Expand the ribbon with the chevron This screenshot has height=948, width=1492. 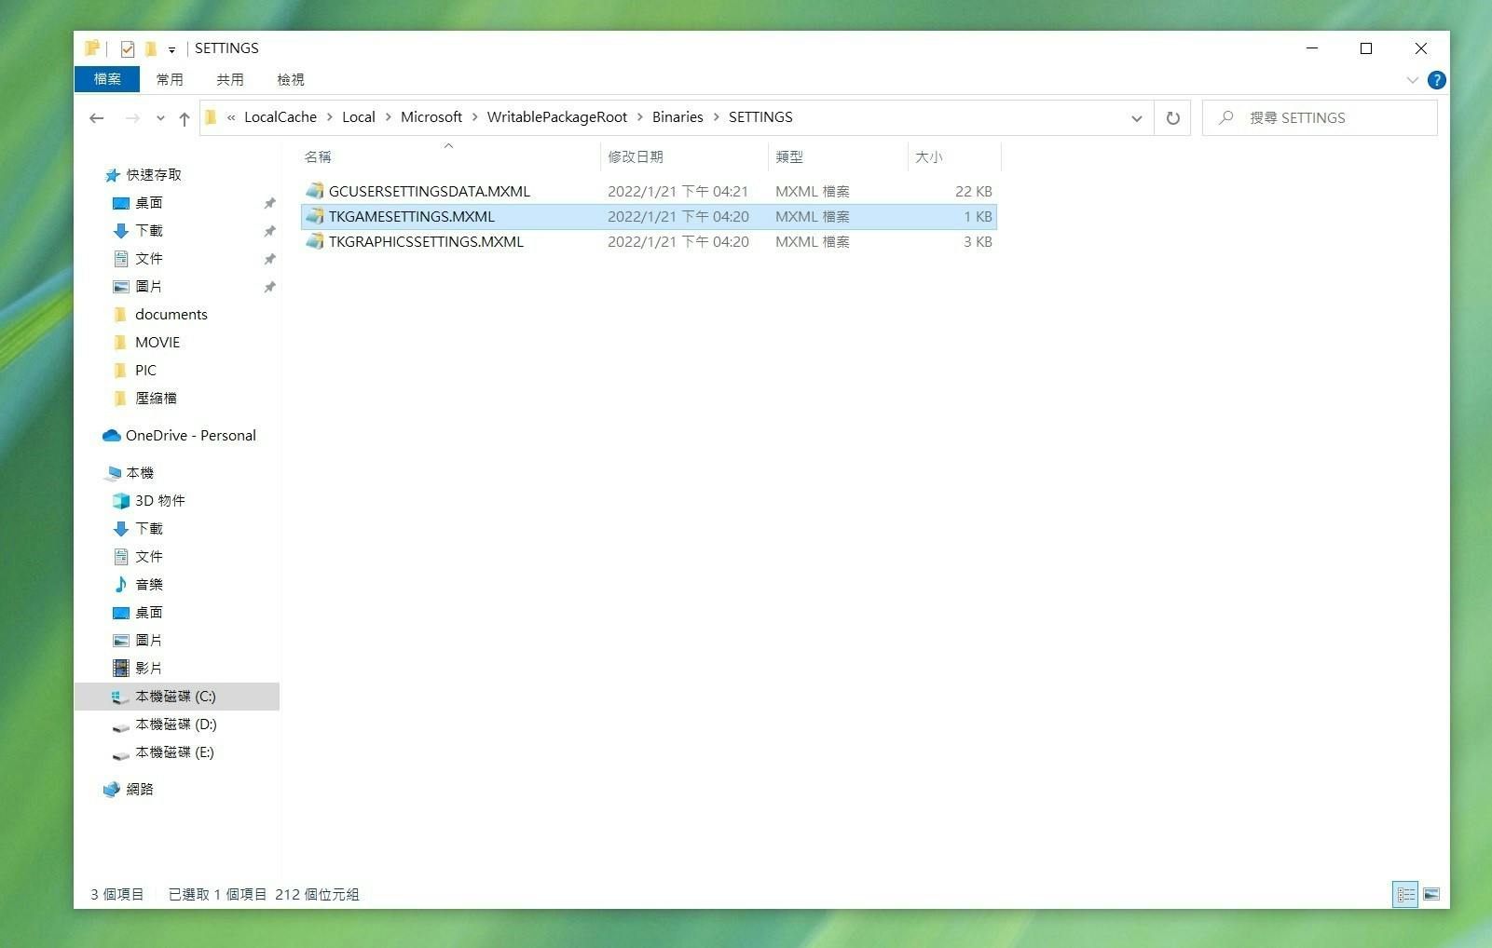[1412, 80]
